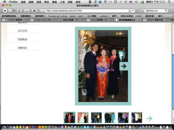
Task: Click the volume icon in menu bar
Action: [131, 2]
